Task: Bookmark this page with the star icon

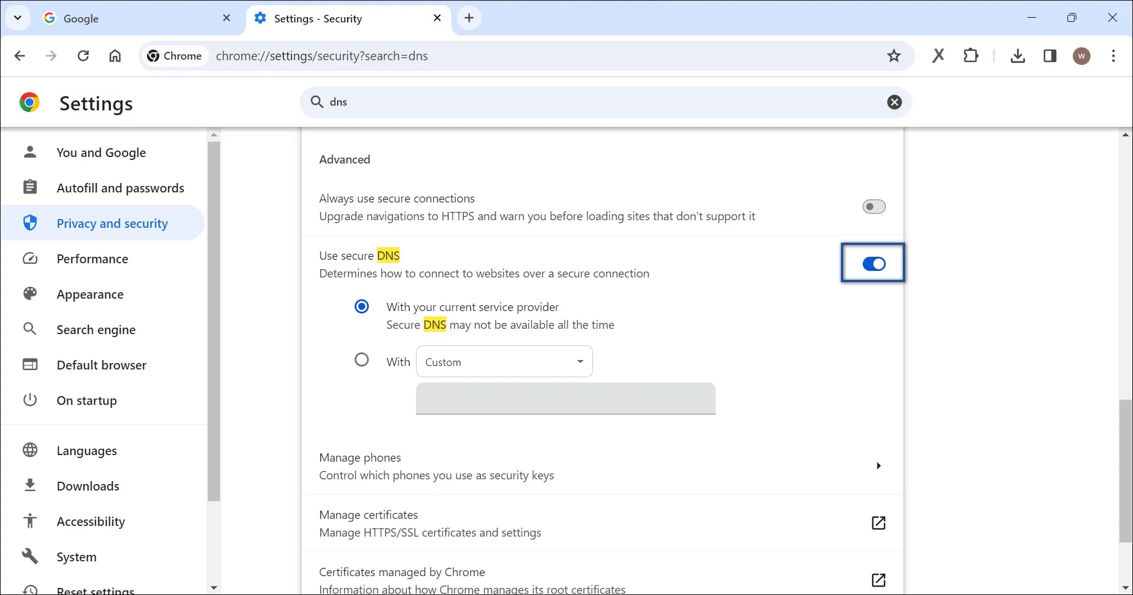Action: tap(894, 55)
